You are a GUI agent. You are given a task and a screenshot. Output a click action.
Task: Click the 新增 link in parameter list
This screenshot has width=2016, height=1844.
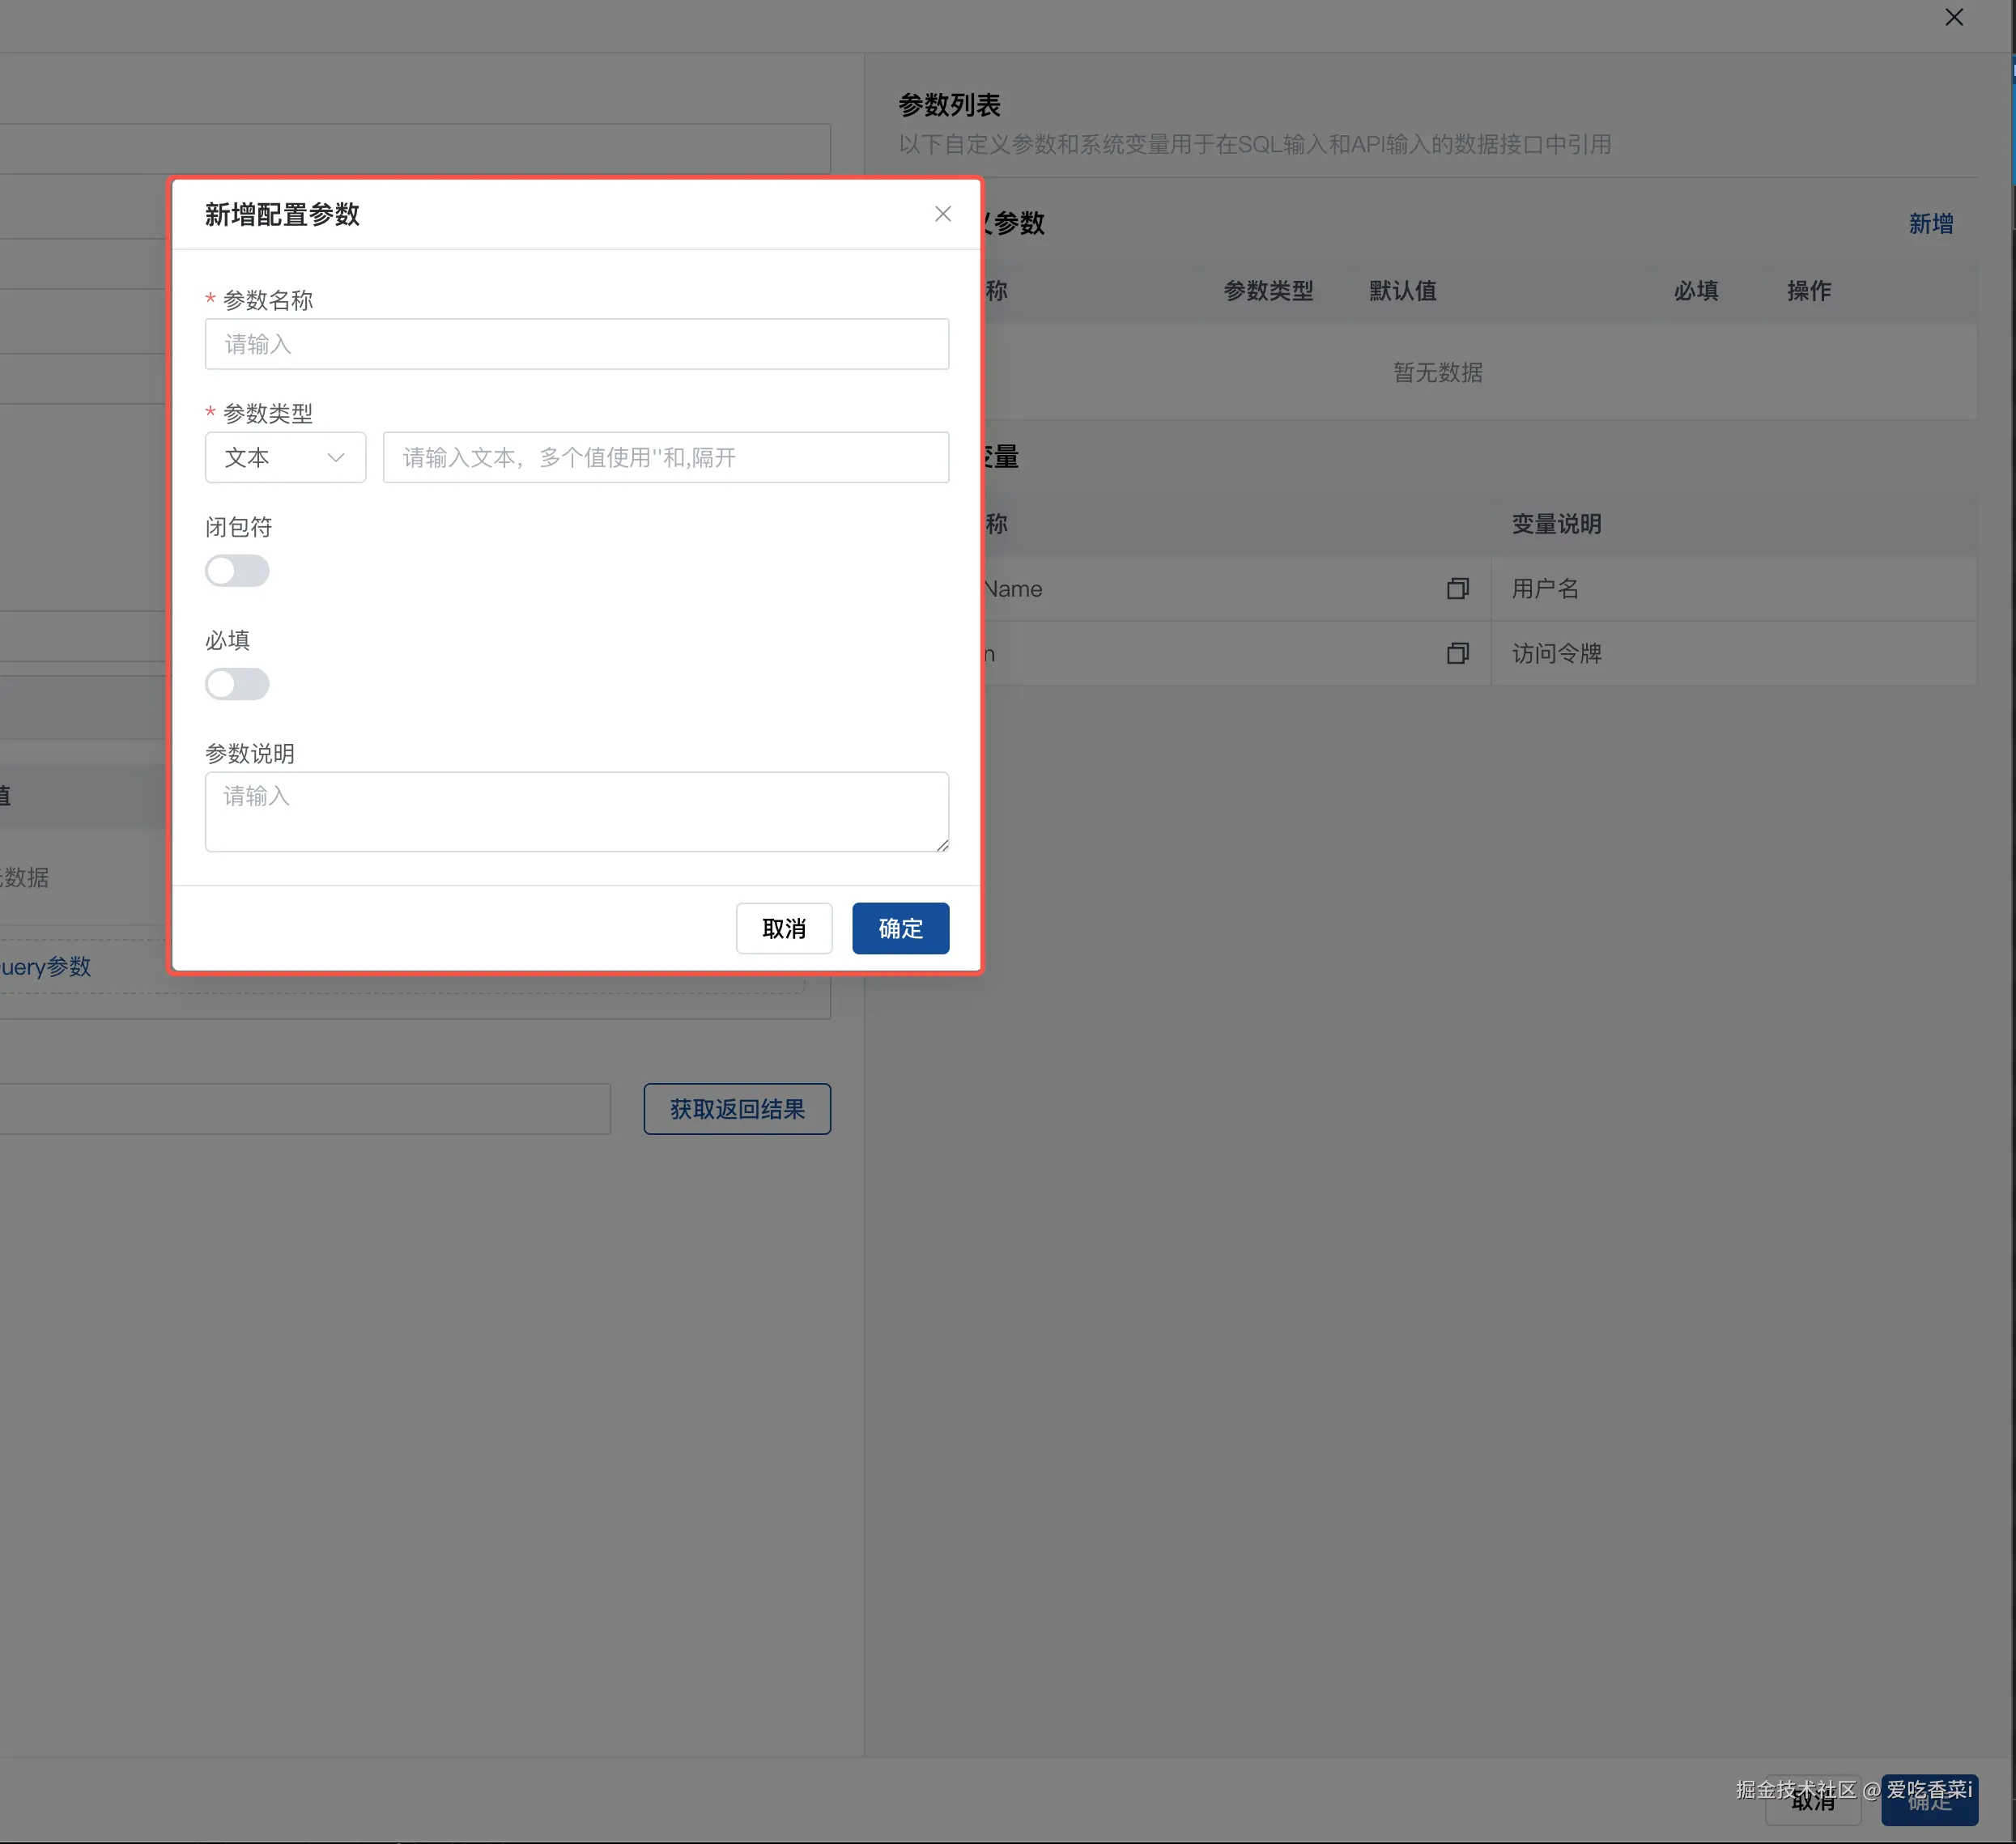click(x=1930, y=224)
